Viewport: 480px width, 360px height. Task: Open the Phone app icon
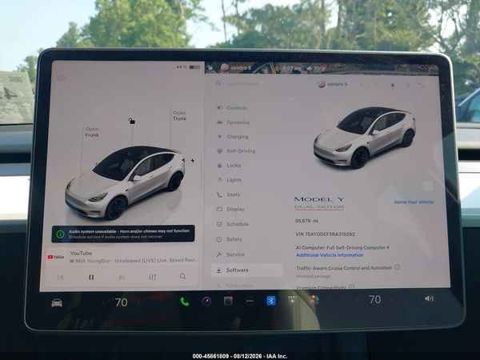pyautogui.click(x=185, y=302)
